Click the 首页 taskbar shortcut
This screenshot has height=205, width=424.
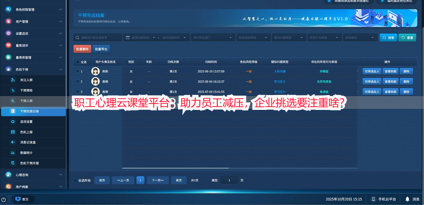coord(23,199)
